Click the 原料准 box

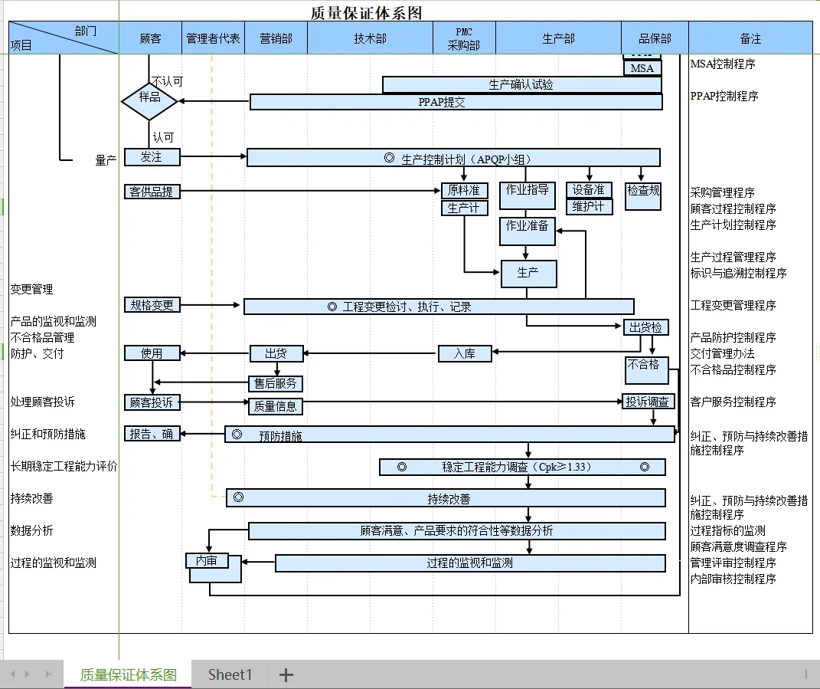[465, 191]
